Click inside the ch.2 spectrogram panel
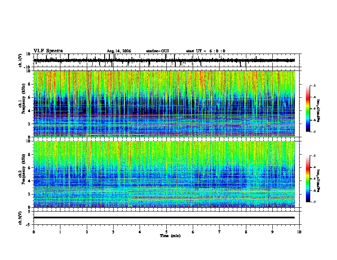This screenshot has height=260, width=337. [x=164, y=174]
